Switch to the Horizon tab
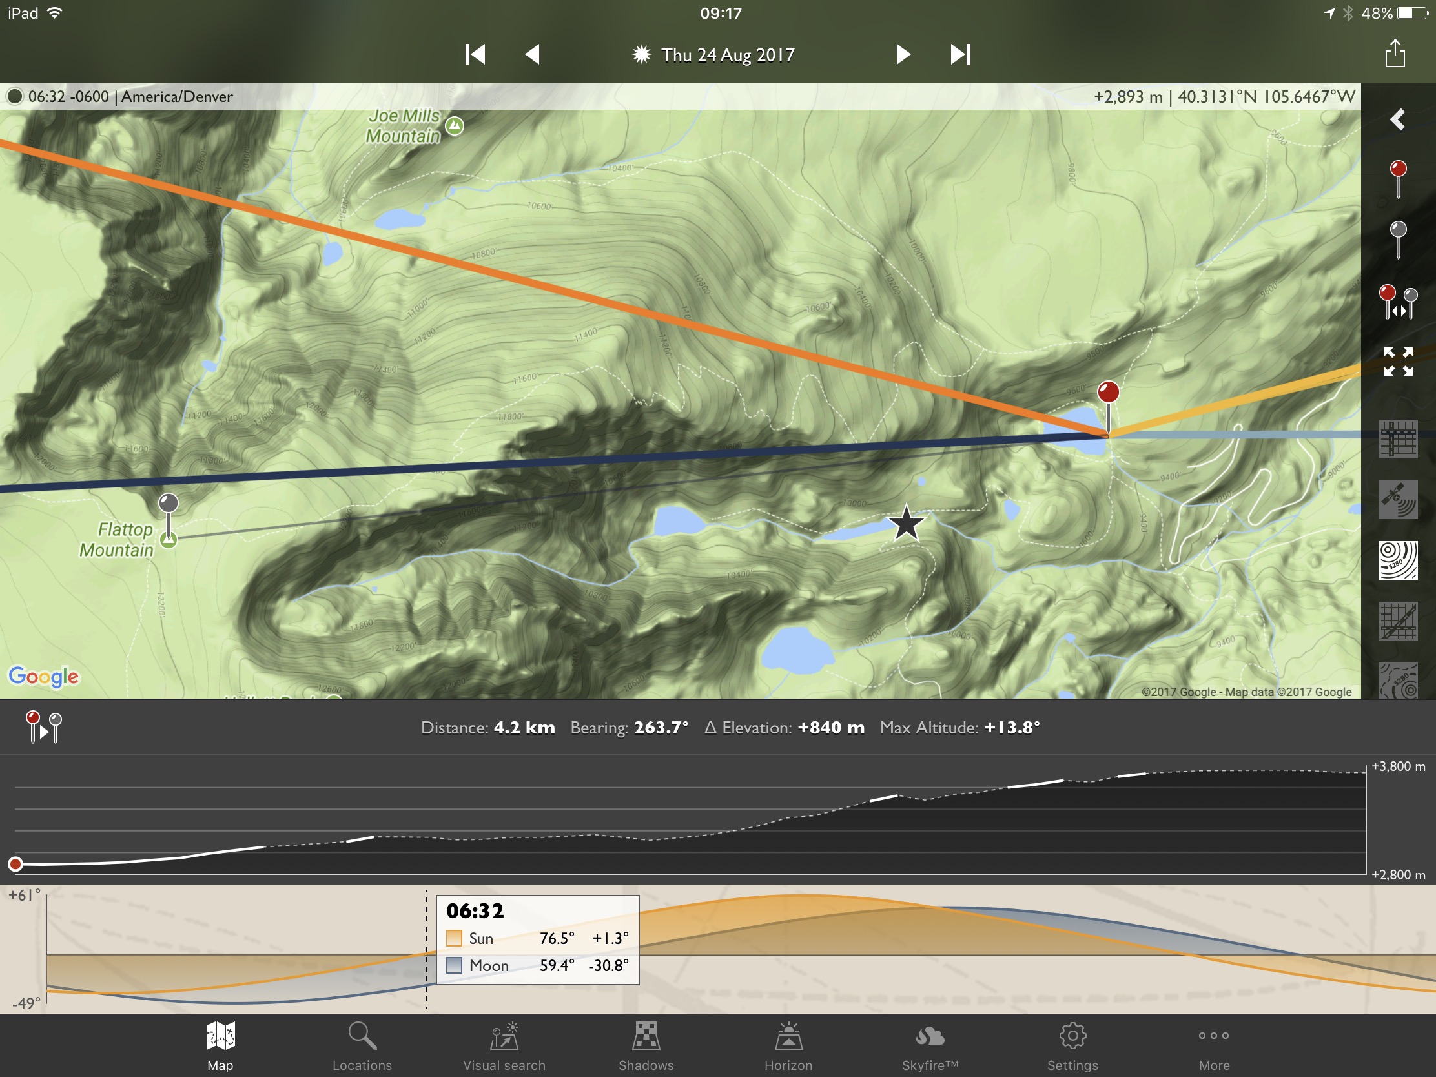This screenshot has height=1077, width=1436. tap(788, 1047)
